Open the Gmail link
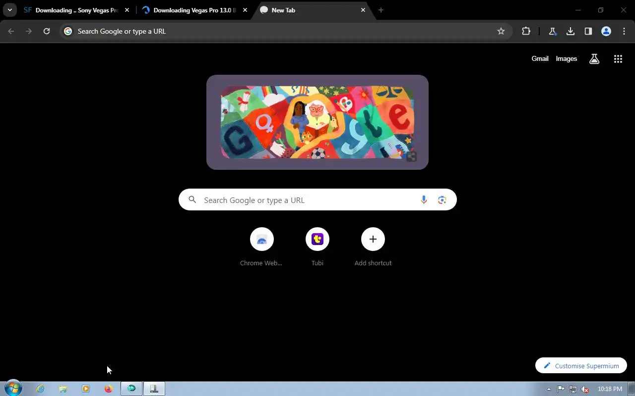This screenshot has height=396, width=635. (540, 58)
